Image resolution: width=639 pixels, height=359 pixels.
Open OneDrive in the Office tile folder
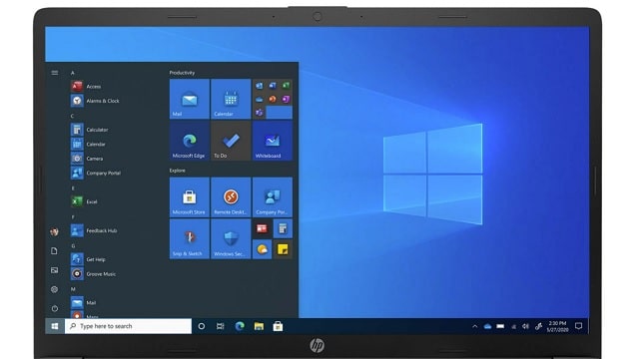click(x=260, y=99)
